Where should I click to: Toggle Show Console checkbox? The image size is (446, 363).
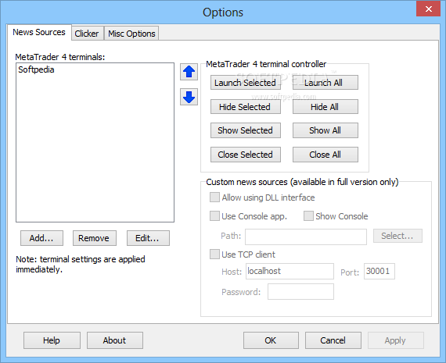coord(308,216)
